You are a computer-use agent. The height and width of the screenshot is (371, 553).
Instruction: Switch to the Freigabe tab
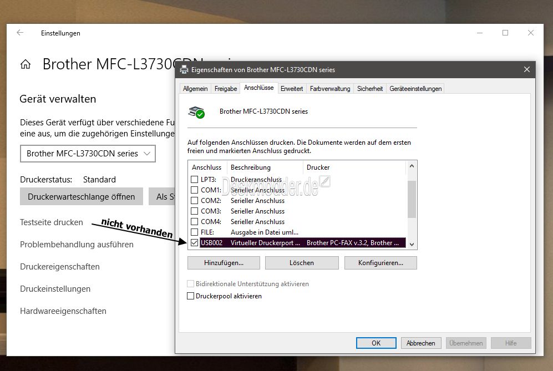tap(226, 89)
